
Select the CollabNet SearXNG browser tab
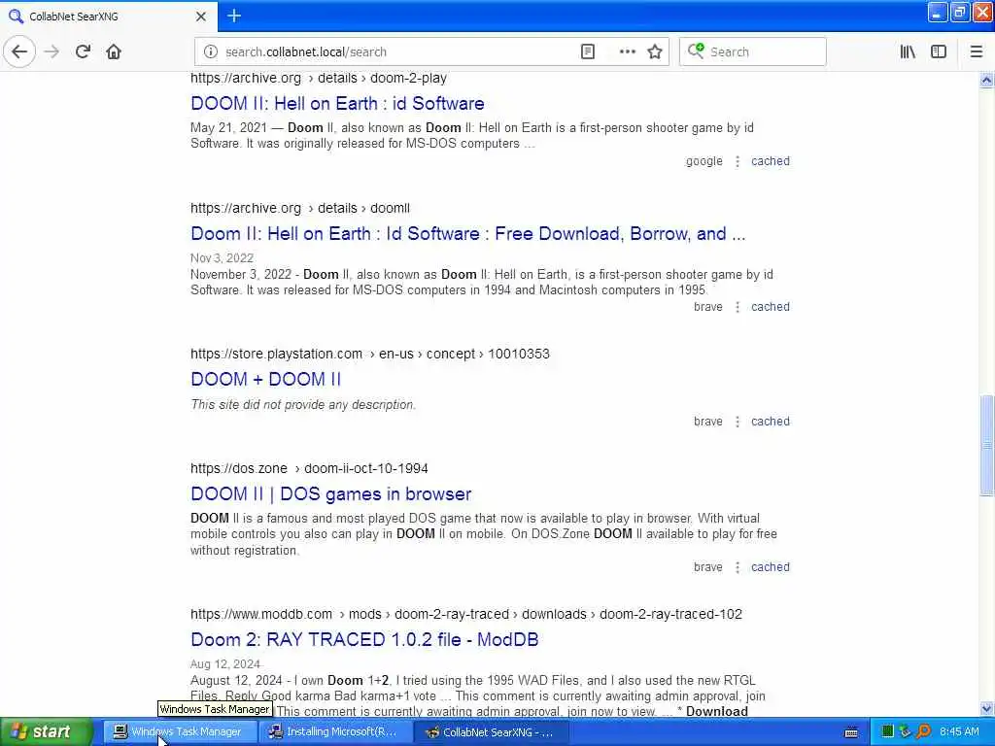tap(108, 17)
